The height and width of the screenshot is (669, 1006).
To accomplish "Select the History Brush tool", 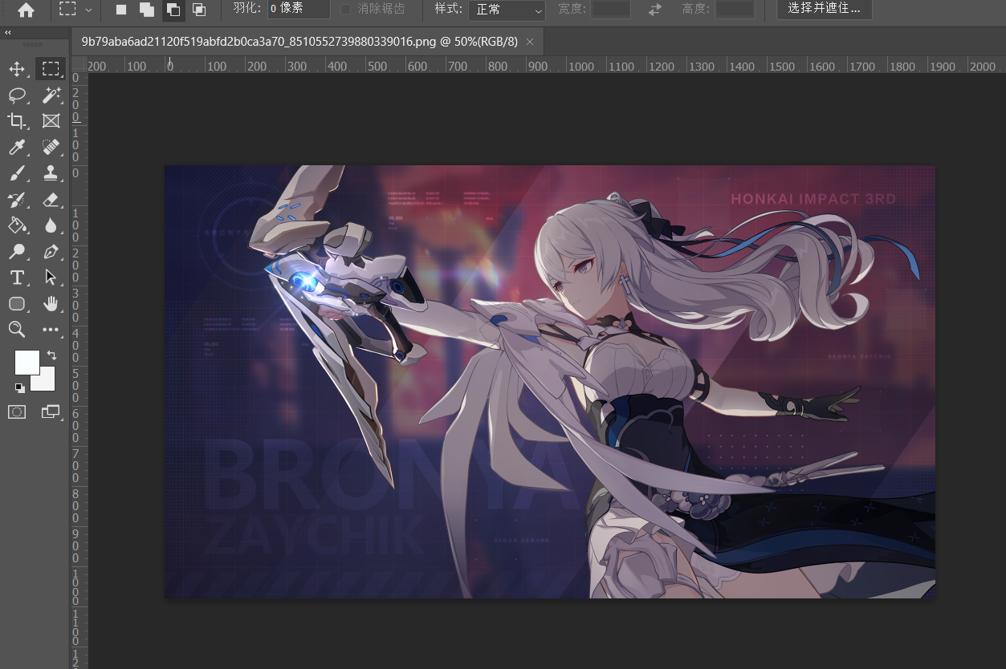I will click(17, 199).
